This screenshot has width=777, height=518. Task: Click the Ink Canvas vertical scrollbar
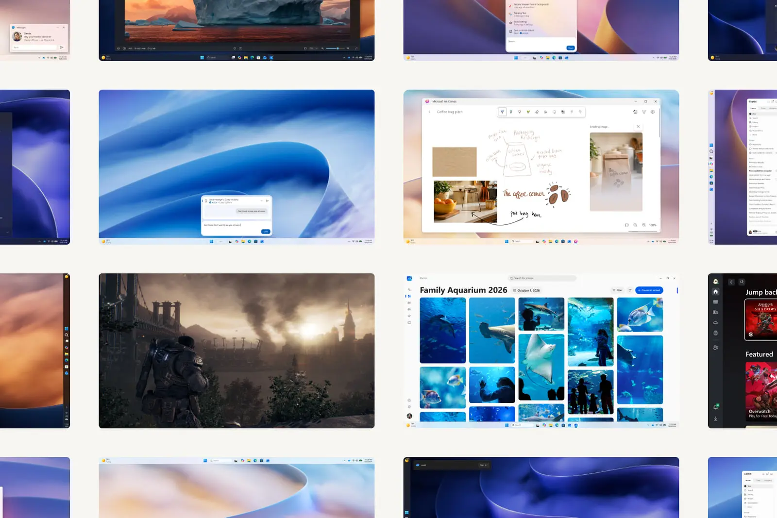pos(659,124)
